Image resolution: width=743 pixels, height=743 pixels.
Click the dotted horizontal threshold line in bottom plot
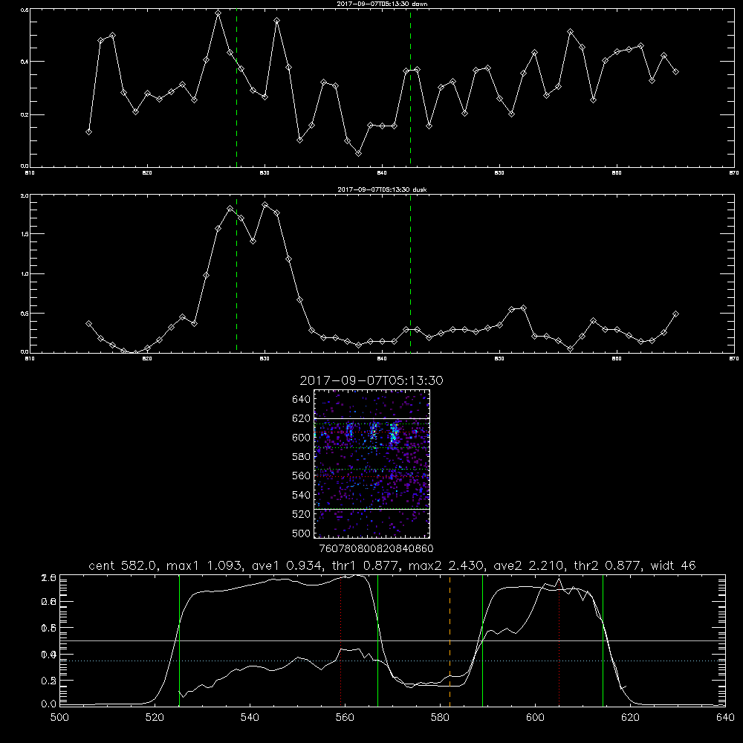click(392, 661)
